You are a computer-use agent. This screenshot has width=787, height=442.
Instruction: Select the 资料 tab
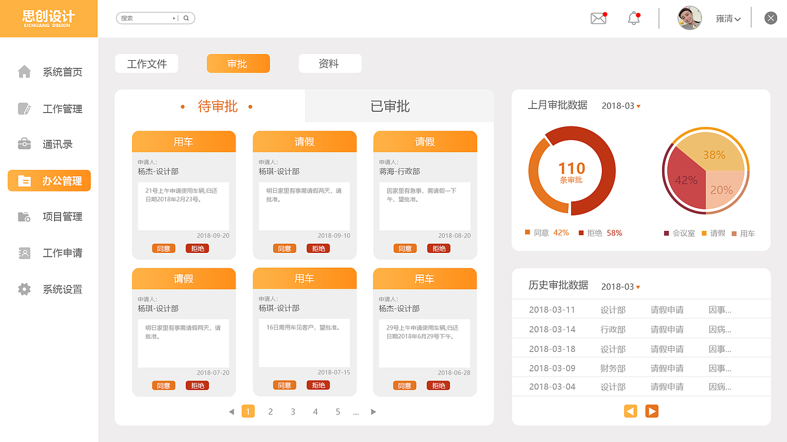click(330, 63)
